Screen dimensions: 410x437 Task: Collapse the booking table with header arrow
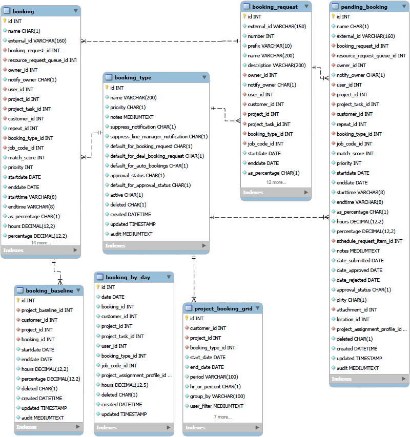pyautogui.click(x=75, y=11)
